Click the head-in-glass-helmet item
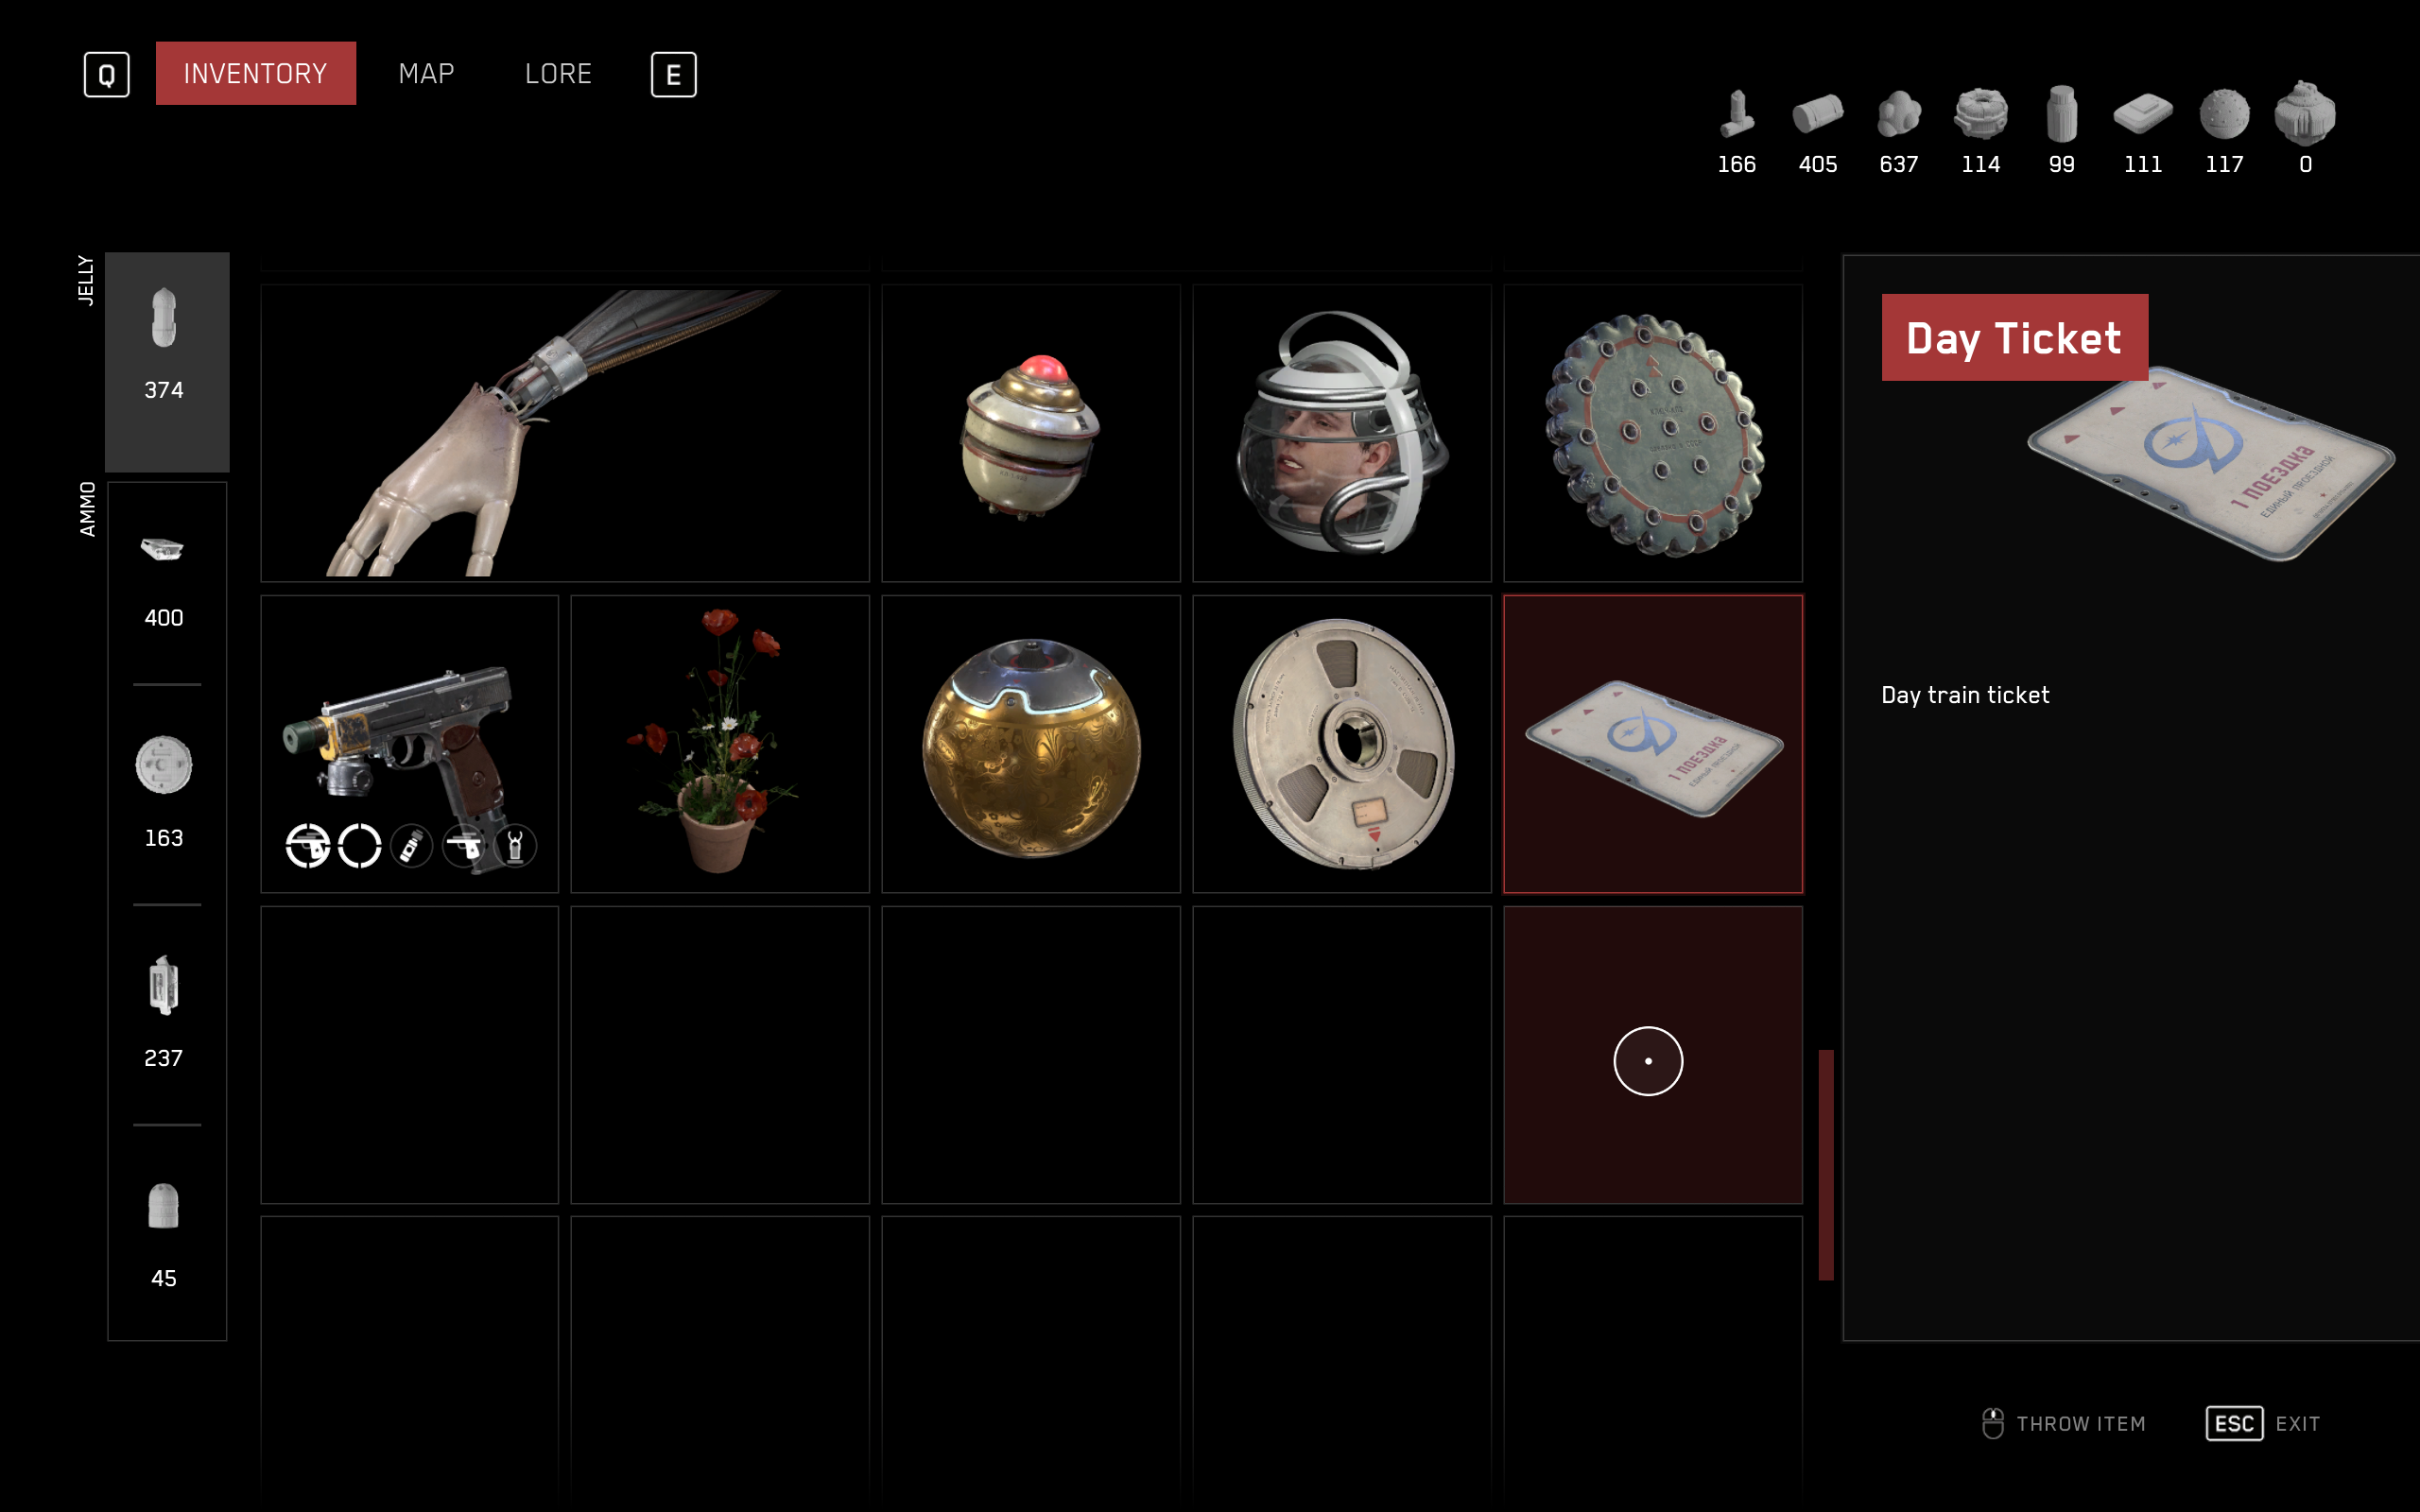Image resolution: width=2420 pixels, height=1512 pixels. (x=1342, y=433)
